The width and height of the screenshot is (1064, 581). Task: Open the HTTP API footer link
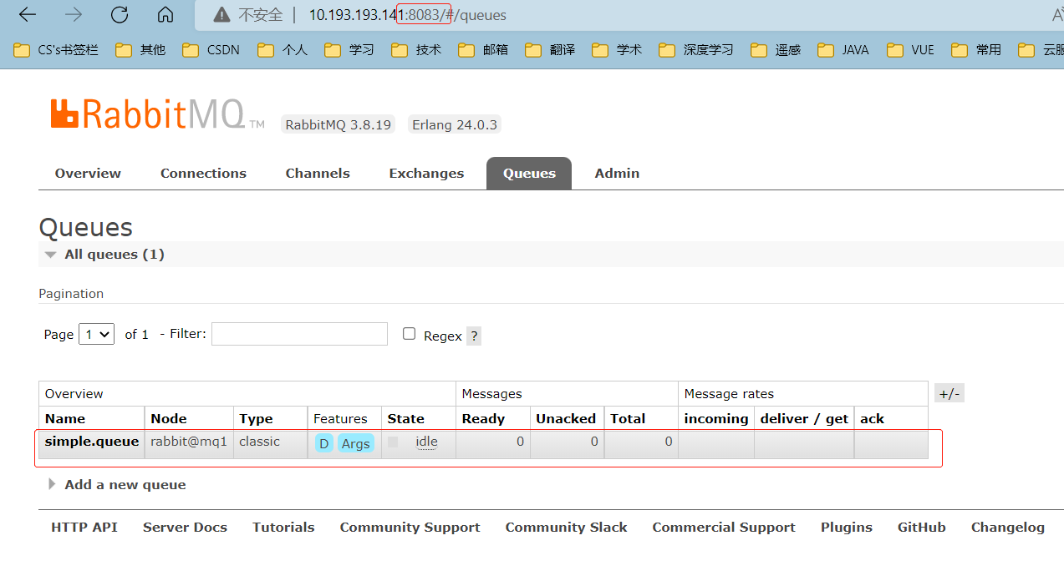(84, 528)
